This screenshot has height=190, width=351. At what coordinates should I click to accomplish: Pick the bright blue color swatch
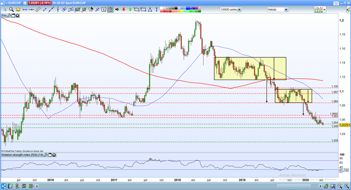point(188,8)
